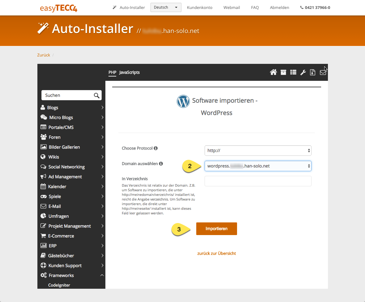This screenshot has width=365, height=302.
Task: Click the Ad Management megaphone icon
Action: [43, 176]
